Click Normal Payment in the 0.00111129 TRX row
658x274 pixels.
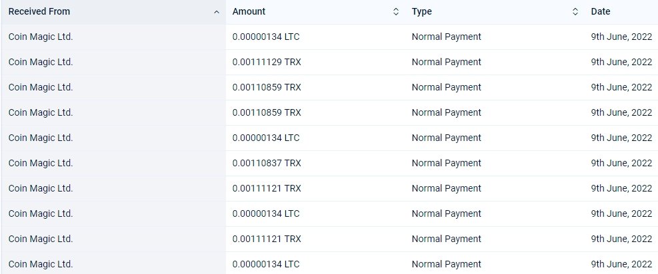(447, 62)
